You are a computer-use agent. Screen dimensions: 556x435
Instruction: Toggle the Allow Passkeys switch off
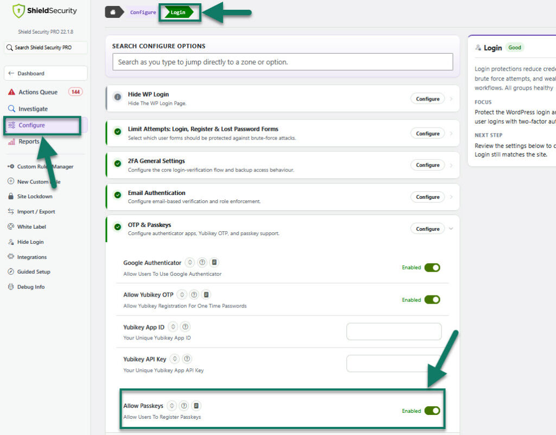432,411
